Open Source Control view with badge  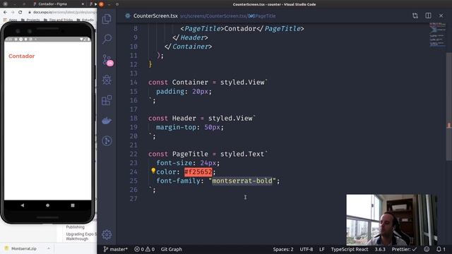(x=107, y=60)
